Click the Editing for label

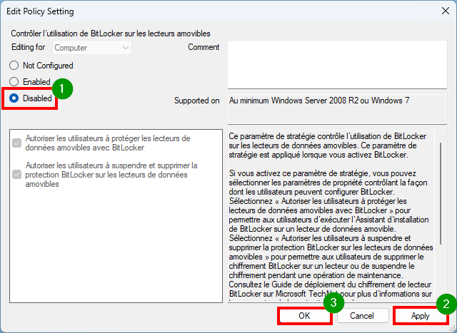coord(29,47)
